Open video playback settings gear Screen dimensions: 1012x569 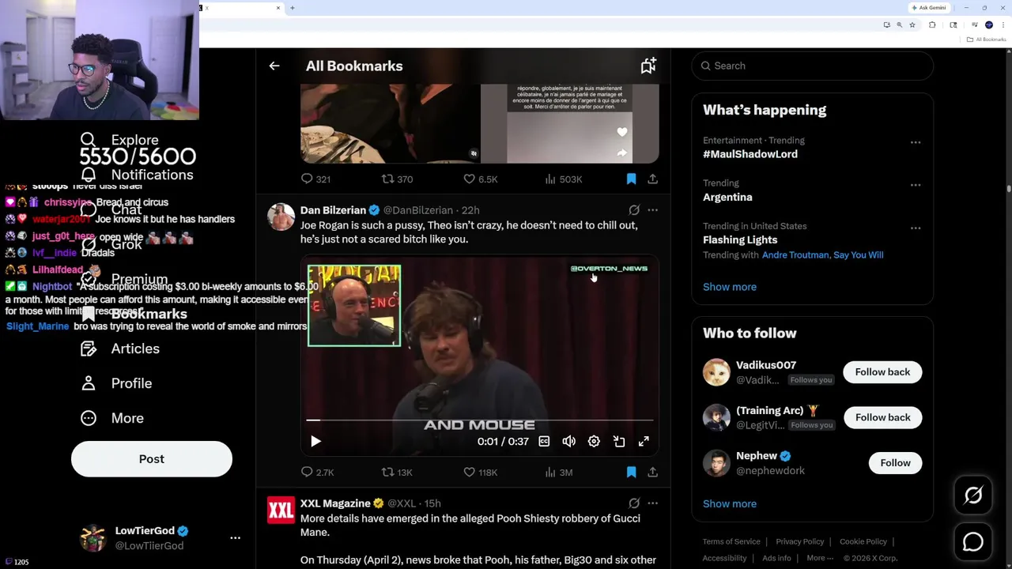click(594, 442)
